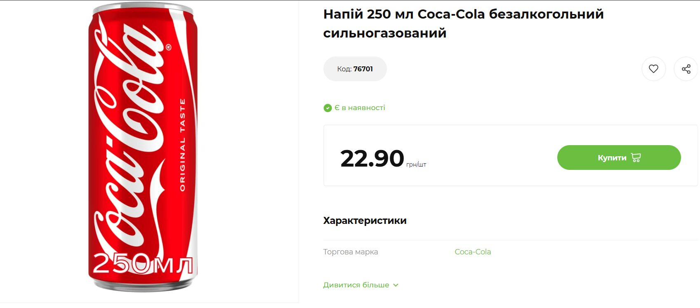Screen dimensions: 700x308
Task: Click the Характеристики section heading
Action: 365,221
